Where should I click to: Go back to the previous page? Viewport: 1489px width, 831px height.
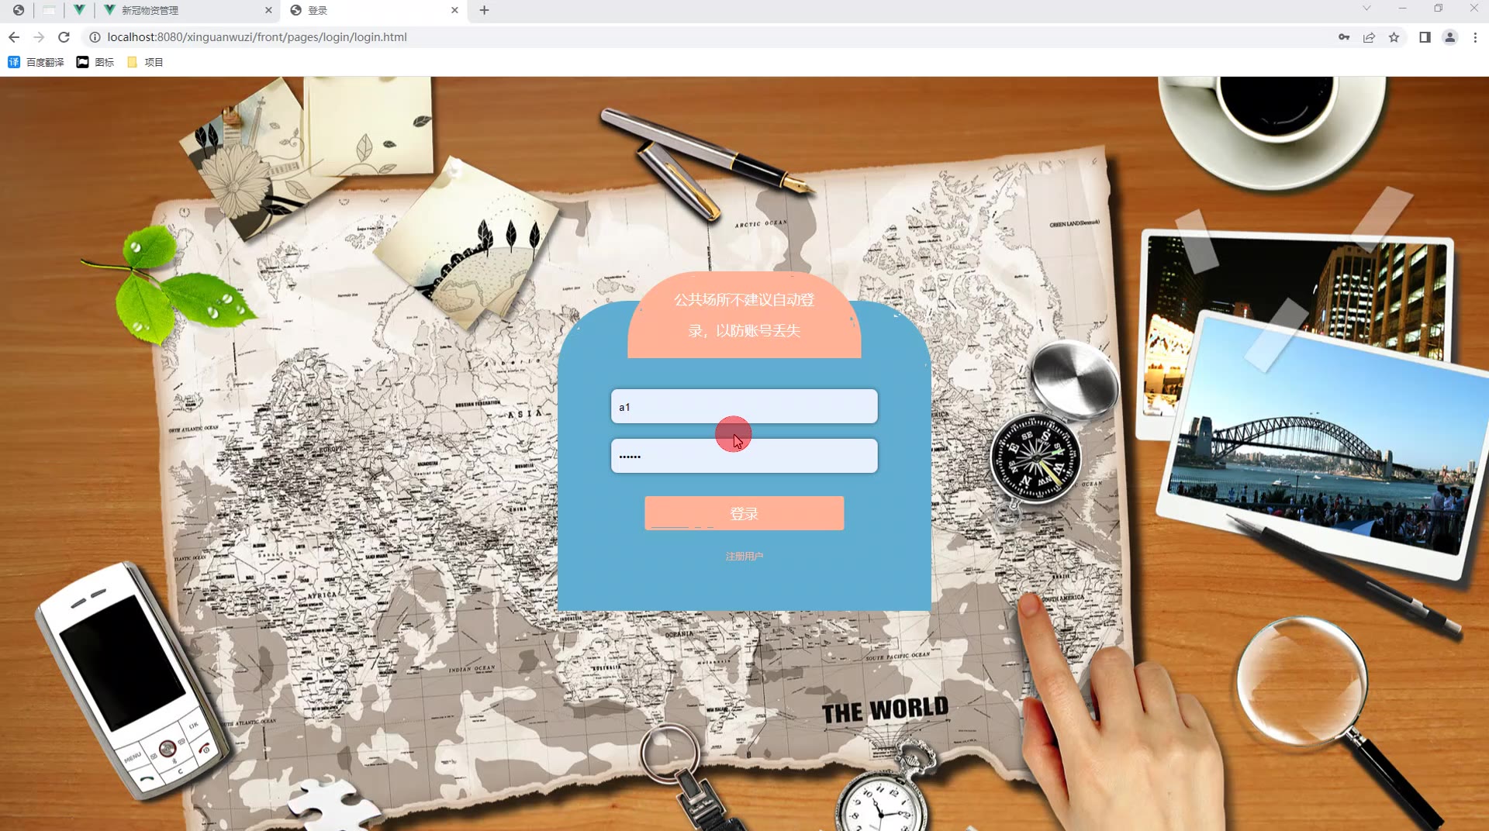(14, 37)
